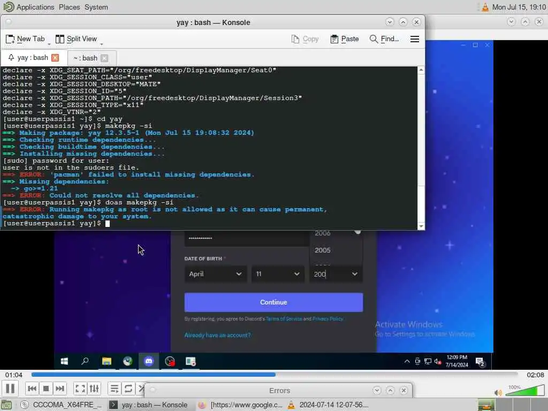Image resolution: width=548 pixels, height=411 pixels.
Task: Open the Split View layout in Konsole
Action: pos(76,39)
